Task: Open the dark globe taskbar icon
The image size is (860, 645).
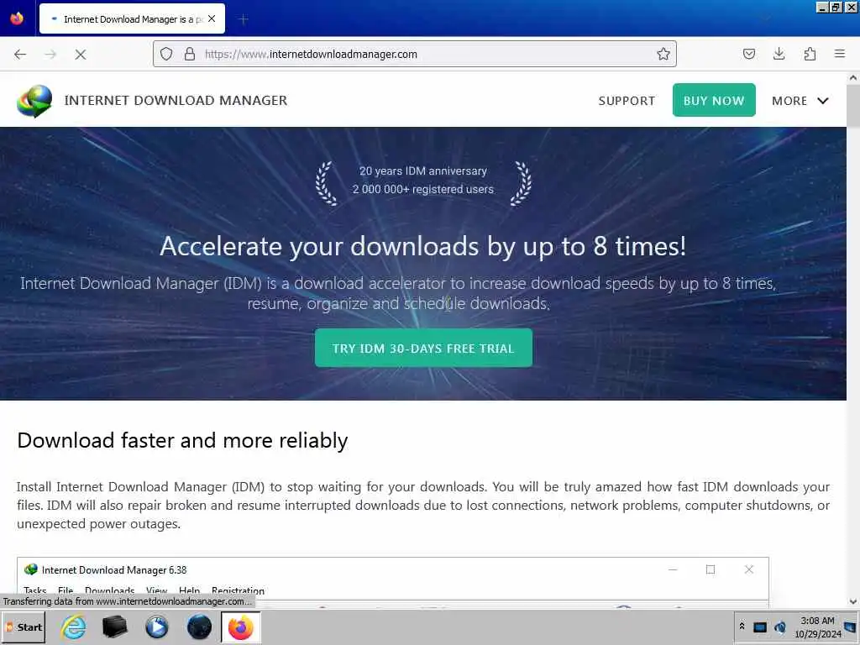Action: pyautogui.click(x=199, y=627)
